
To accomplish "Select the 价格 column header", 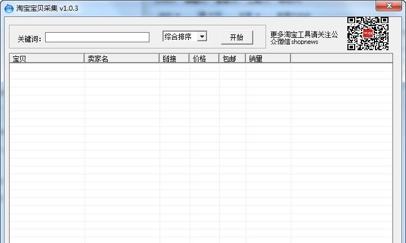I will pos(204,59).
